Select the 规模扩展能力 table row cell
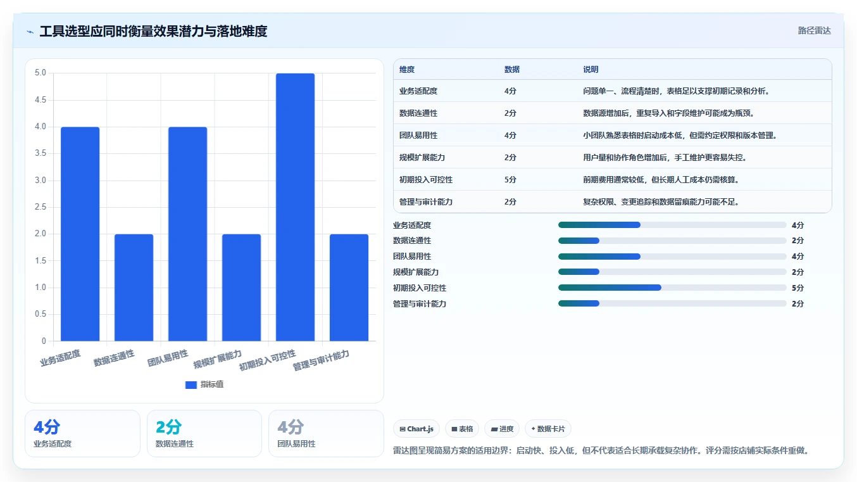The image size is (857, 482). tap(422, 158)
